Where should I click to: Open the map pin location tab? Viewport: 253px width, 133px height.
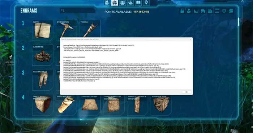click(146, 3)
